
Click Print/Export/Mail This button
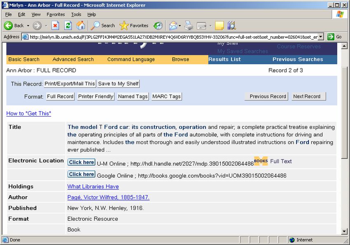[x=70, y=84]
